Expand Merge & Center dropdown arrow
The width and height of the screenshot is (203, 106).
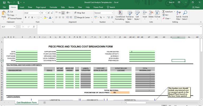(x=91, y=17)
